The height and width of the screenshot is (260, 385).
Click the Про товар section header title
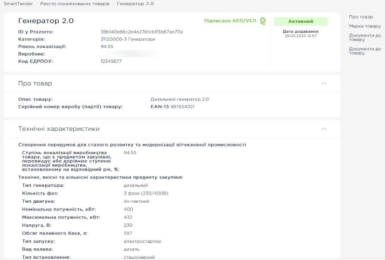point(35,83)
